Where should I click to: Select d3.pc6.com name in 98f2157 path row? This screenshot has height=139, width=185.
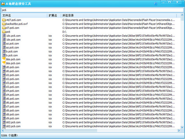pos(13,87)
